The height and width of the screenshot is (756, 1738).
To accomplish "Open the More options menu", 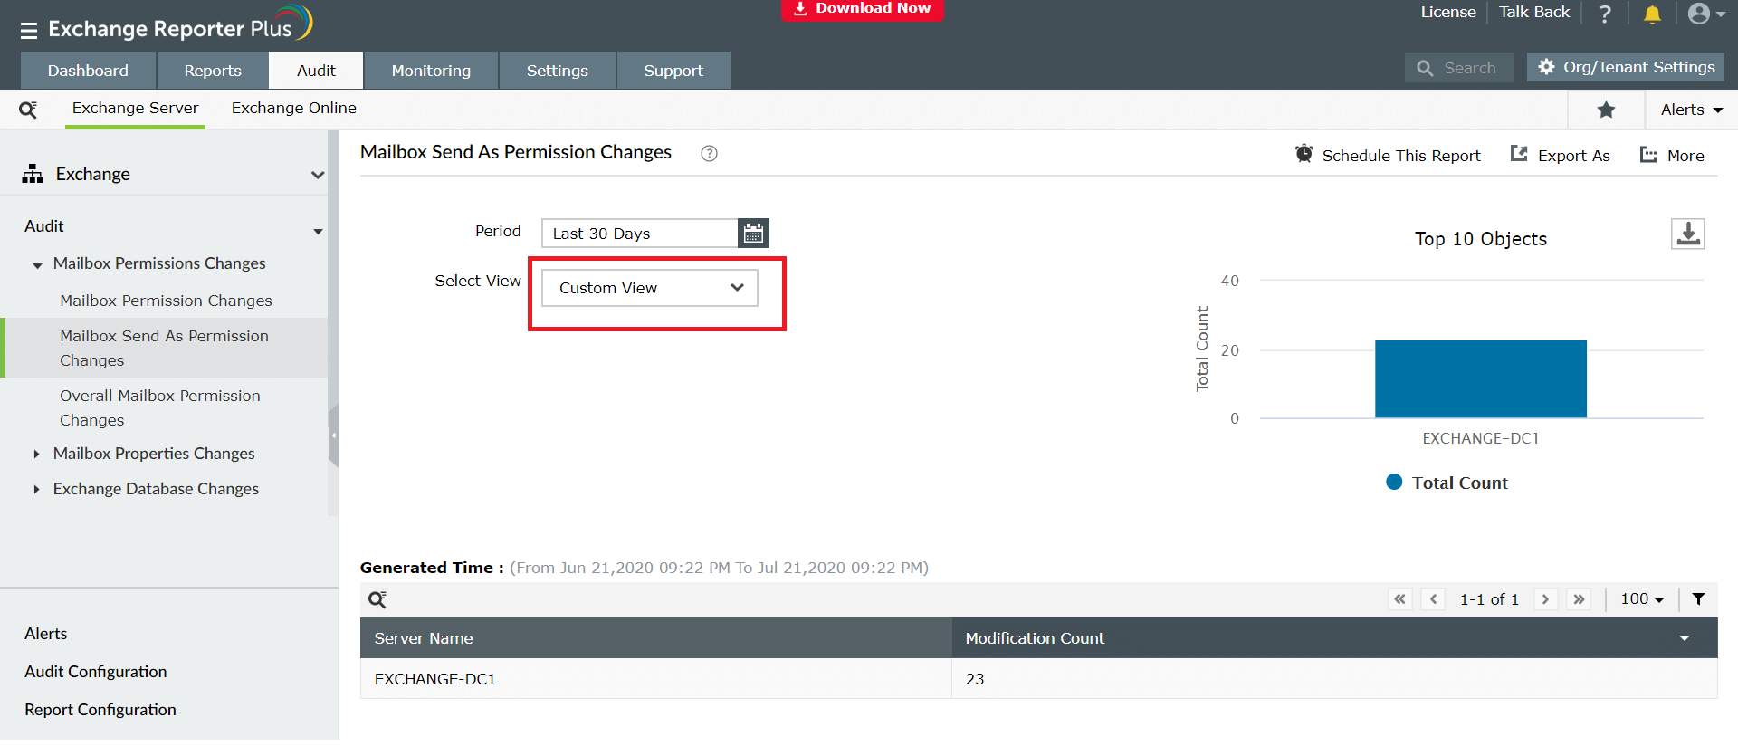I will (x=1672, y=155).
